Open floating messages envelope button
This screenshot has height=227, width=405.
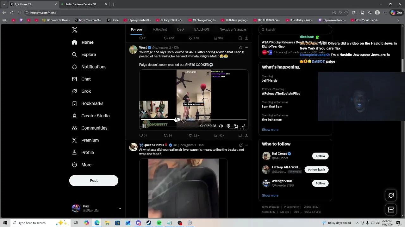click(x=391, y=210)
